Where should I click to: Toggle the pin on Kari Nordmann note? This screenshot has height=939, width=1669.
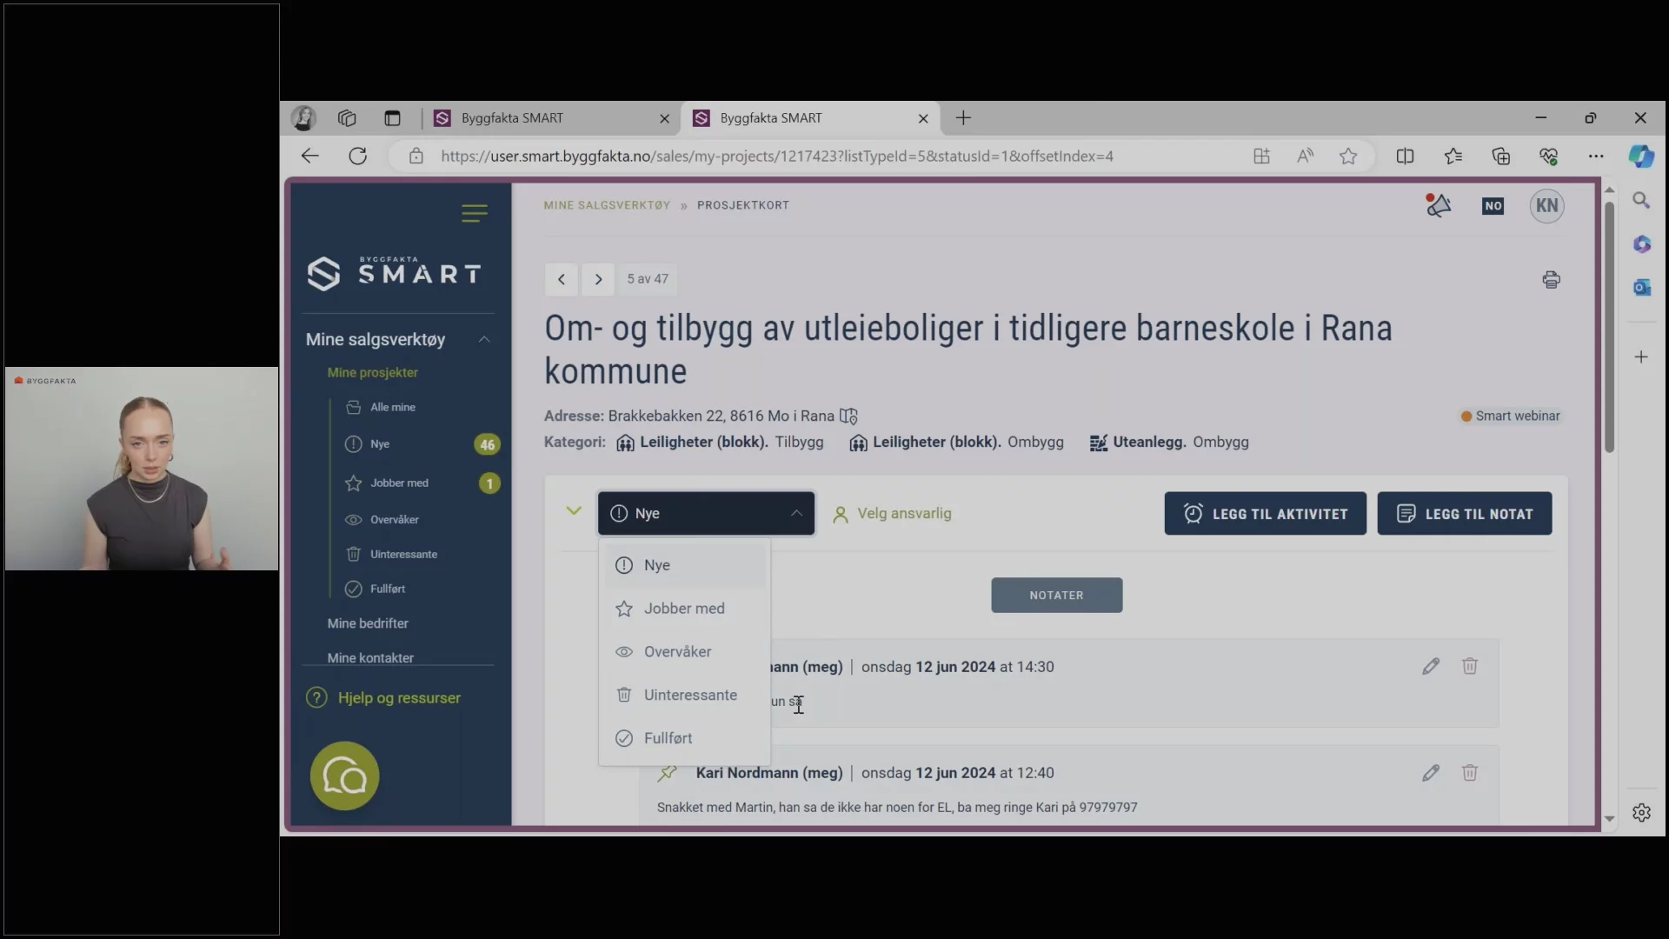pyautogui.click(x=668, y=773)
